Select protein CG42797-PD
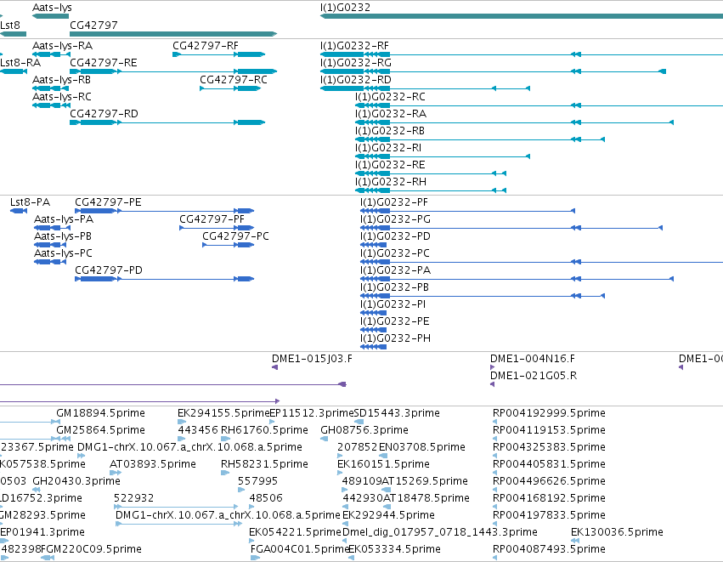The image size is (723, 562). click(x=165, y=279)
